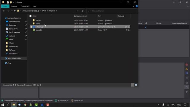Sort by the Имя column
The width and height of the screenshot is (190, 107).
point(35,16)
